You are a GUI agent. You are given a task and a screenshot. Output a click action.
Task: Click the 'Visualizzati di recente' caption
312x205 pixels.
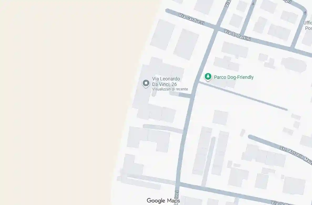tap(170, 89)
